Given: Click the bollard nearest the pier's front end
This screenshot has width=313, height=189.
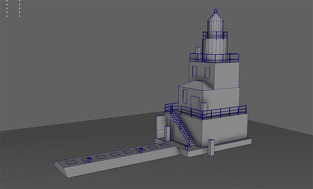Looking at the screenshot, I should [89, 158].
